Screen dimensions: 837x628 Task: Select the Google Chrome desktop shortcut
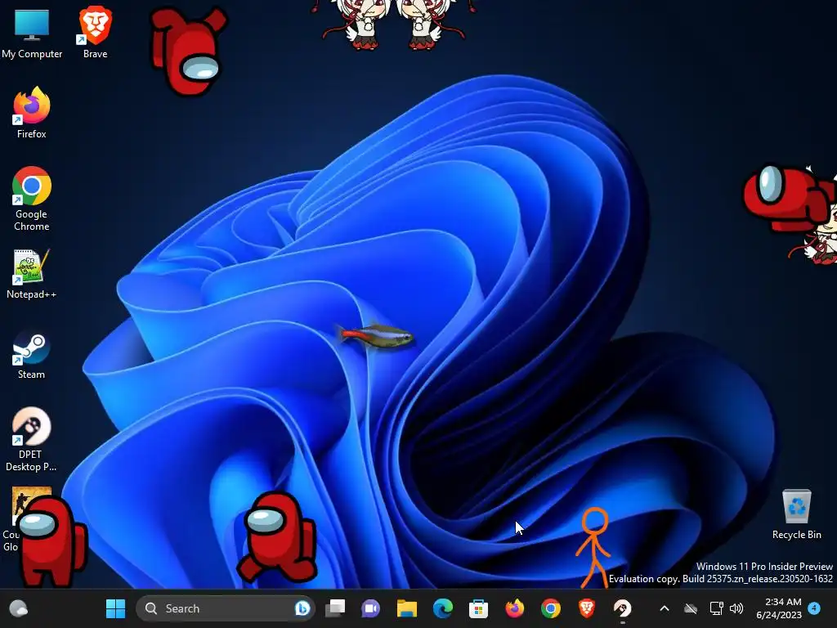pos(32,199)
